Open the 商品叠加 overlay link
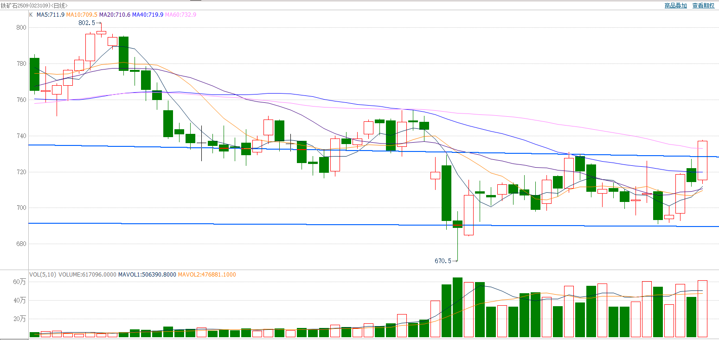The height and width of the screenshot is (340, 719). 675,6
